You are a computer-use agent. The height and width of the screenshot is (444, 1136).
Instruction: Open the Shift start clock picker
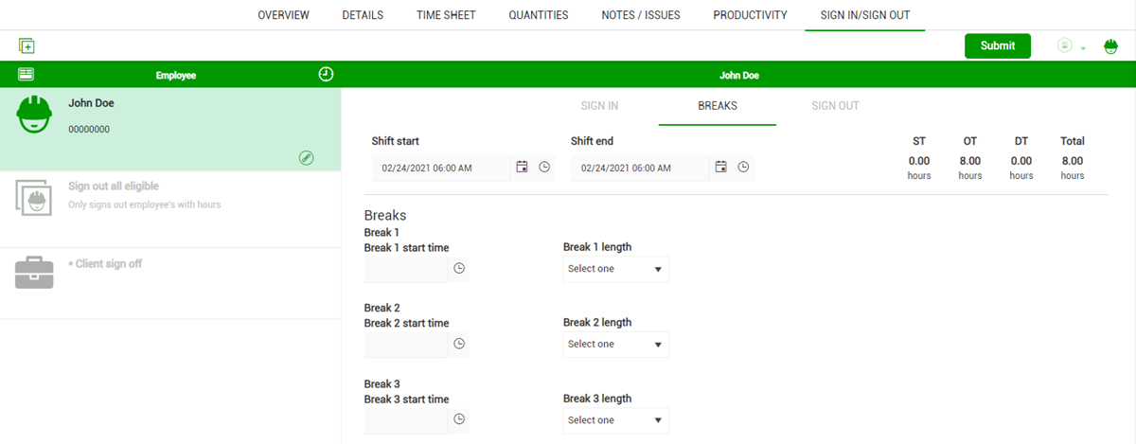pos(544,167)
